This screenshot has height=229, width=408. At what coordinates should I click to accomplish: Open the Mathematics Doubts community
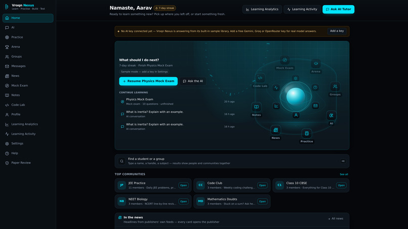click(x=262, y=201)
